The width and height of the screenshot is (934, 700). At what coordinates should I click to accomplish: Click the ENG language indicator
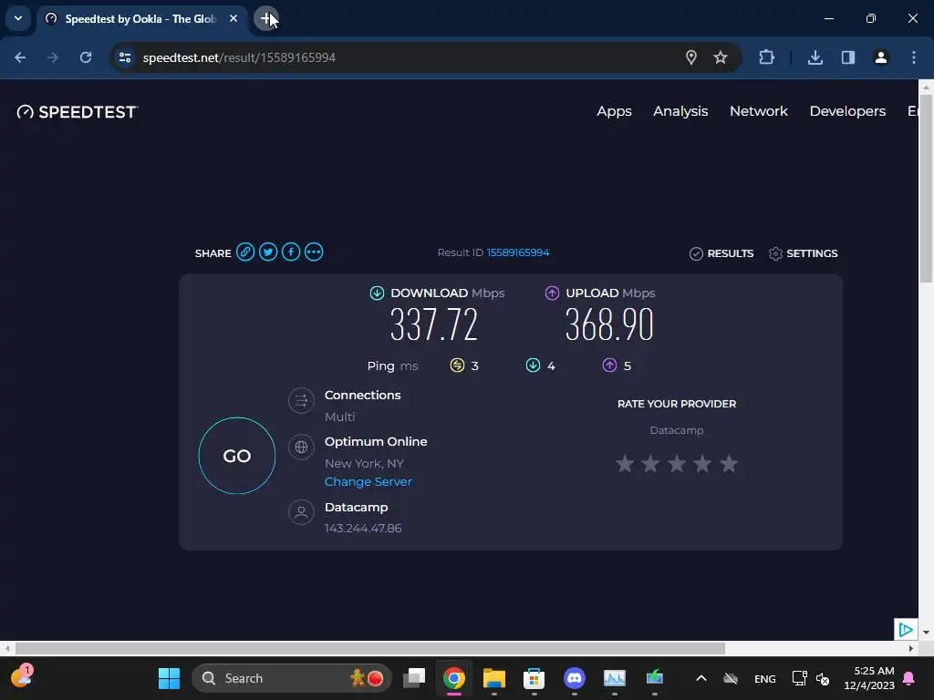click(x=765, y=678)
